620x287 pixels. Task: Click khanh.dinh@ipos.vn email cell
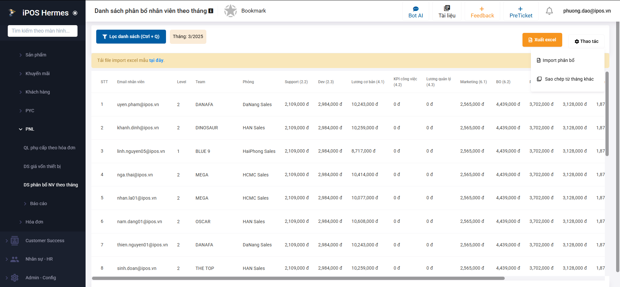(138, 128)
